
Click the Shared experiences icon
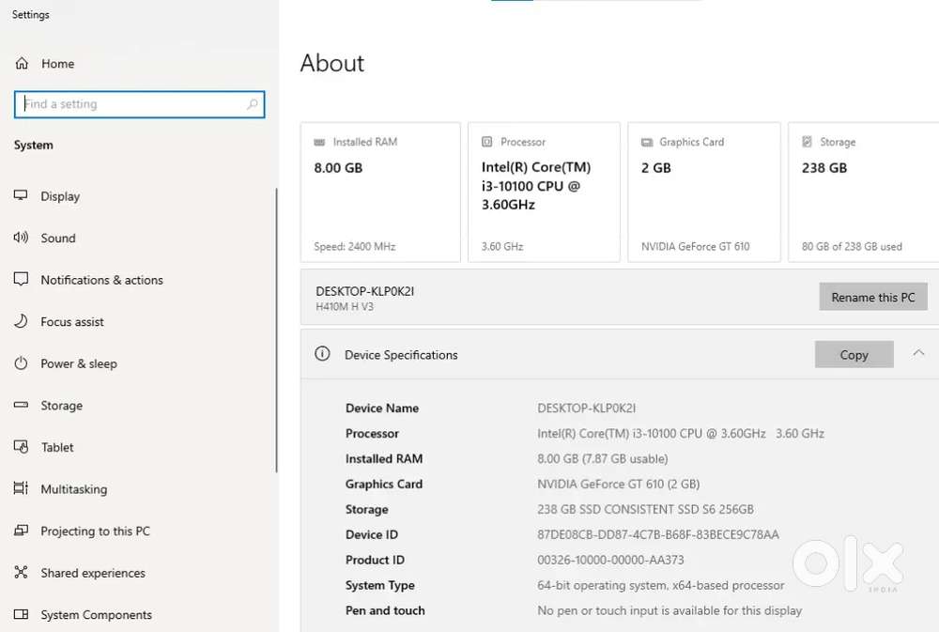22,573
